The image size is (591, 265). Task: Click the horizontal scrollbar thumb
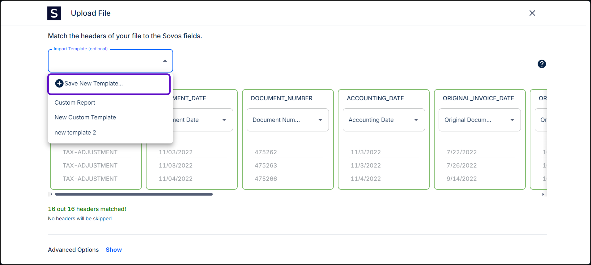134,194
